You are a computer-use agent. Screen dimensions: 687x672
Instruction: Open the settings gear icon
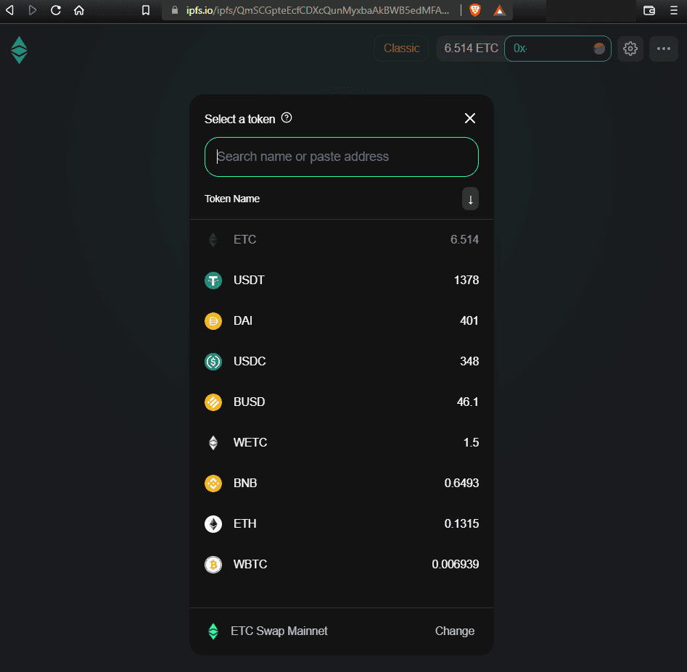coord(630,49)
